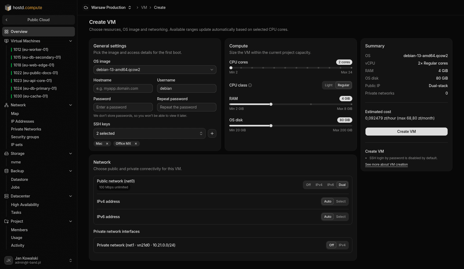
Task: Enable IPv4 on private network net1
Action: [342, 245]
